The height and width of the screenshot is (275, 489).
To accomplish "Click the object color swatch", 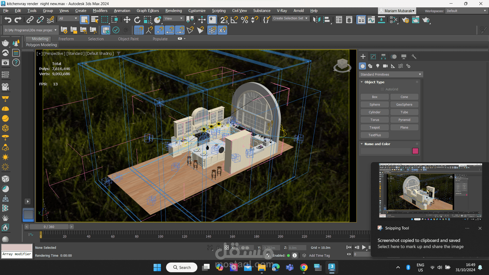I will 415,151.
